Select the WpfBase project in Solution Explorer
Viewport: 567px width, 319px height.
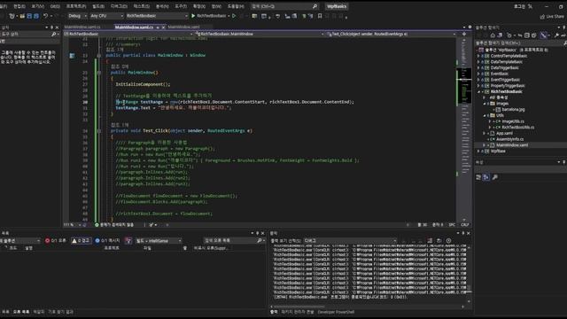pyautogui.click(x=498, y=152)
